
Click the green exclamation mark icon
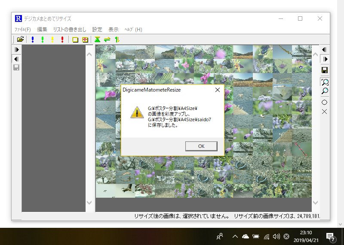point(43,40)
